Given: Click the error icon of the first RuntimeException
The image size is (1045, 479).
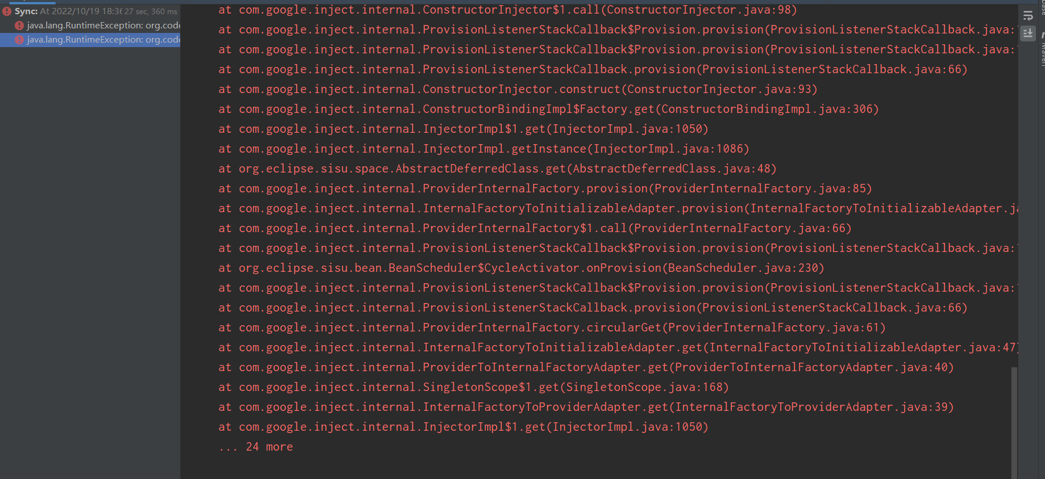Looking at the screenshot, I should pyautogui.click(x=19, y=26).
